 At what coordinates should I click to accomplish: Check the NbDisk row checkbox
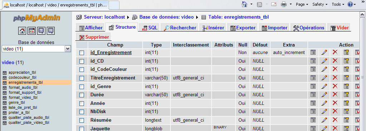pyautogui.click(x=81, y=112)
